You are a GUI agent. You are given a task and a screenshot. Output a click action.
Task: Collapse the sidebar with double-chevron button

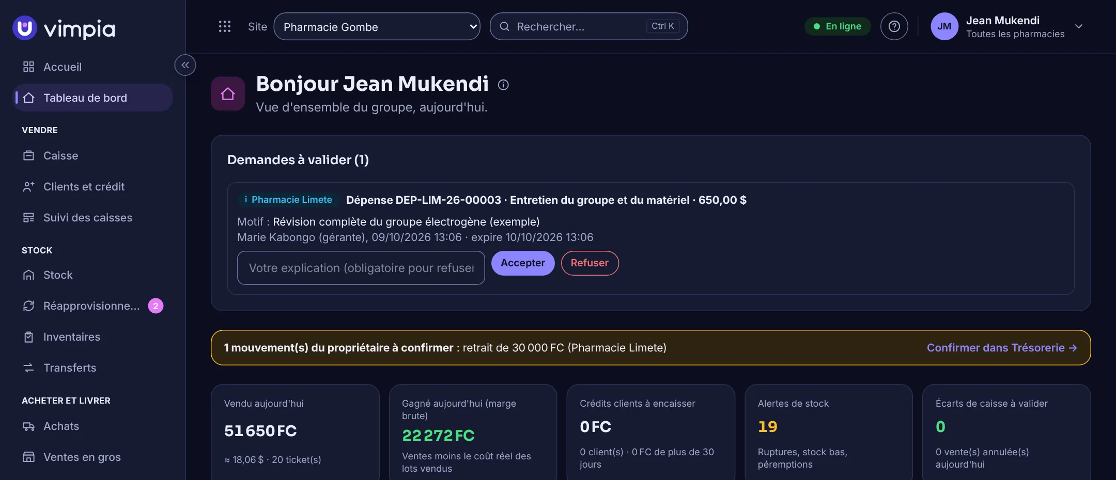185,65
